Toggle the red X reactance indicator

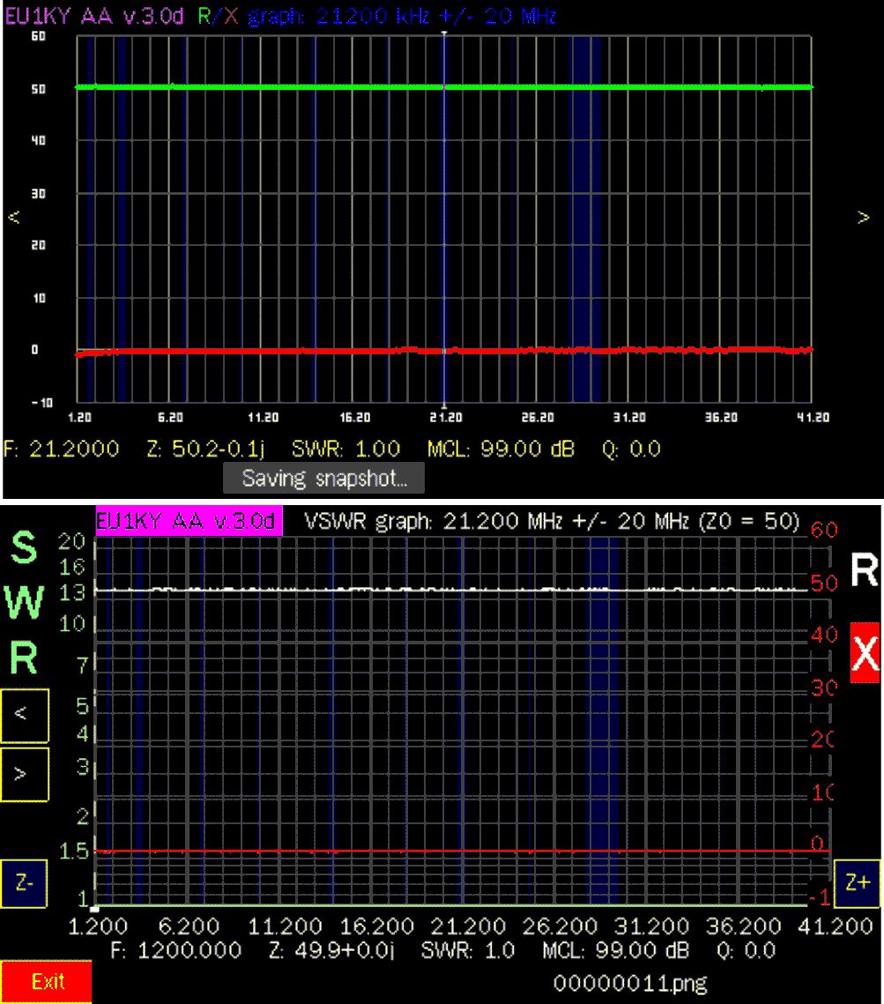click(x=865, y=652)
